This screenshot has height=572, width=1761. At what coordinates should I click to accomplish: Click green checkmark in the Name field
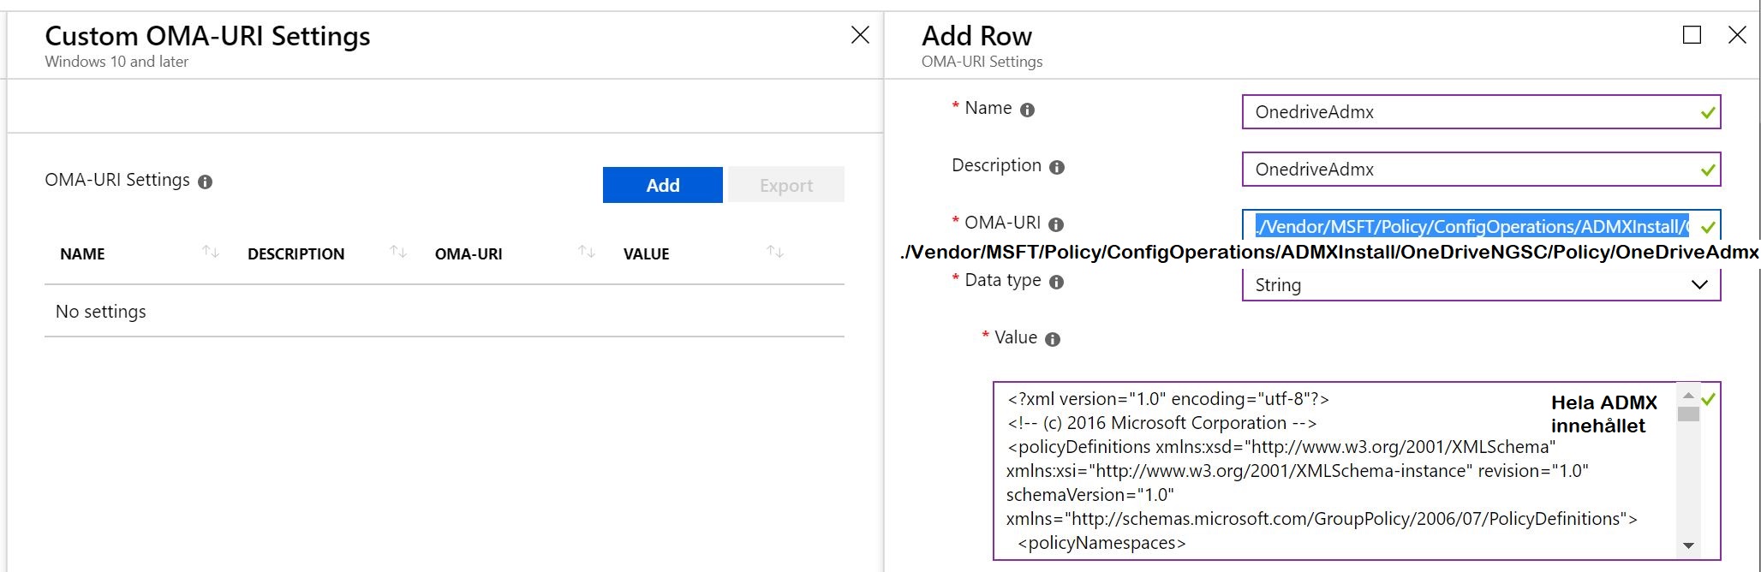click(x=1708, y=112)
